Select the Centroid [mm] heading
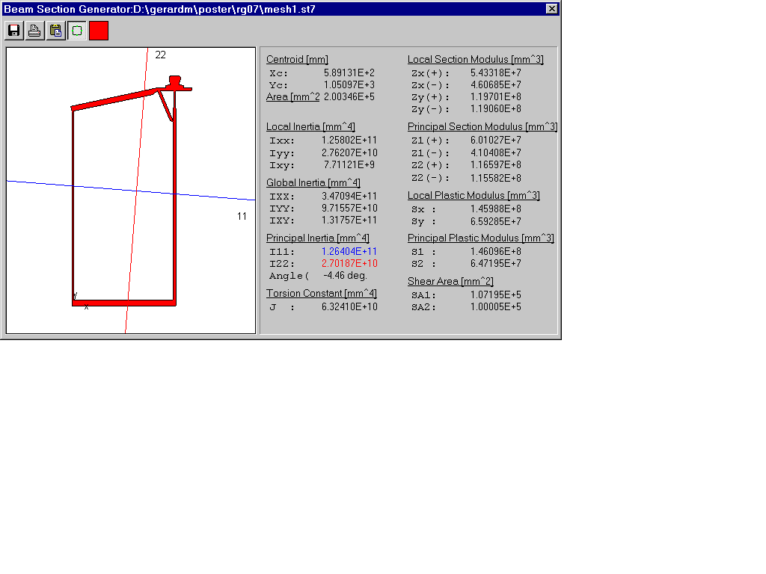Screen dimensions: 766x574 [297, 60]
